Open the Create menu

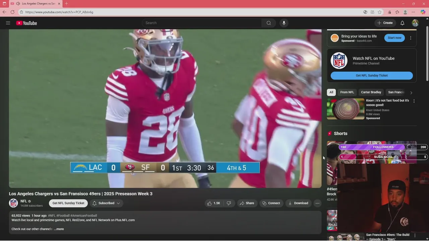click(385, 23)
